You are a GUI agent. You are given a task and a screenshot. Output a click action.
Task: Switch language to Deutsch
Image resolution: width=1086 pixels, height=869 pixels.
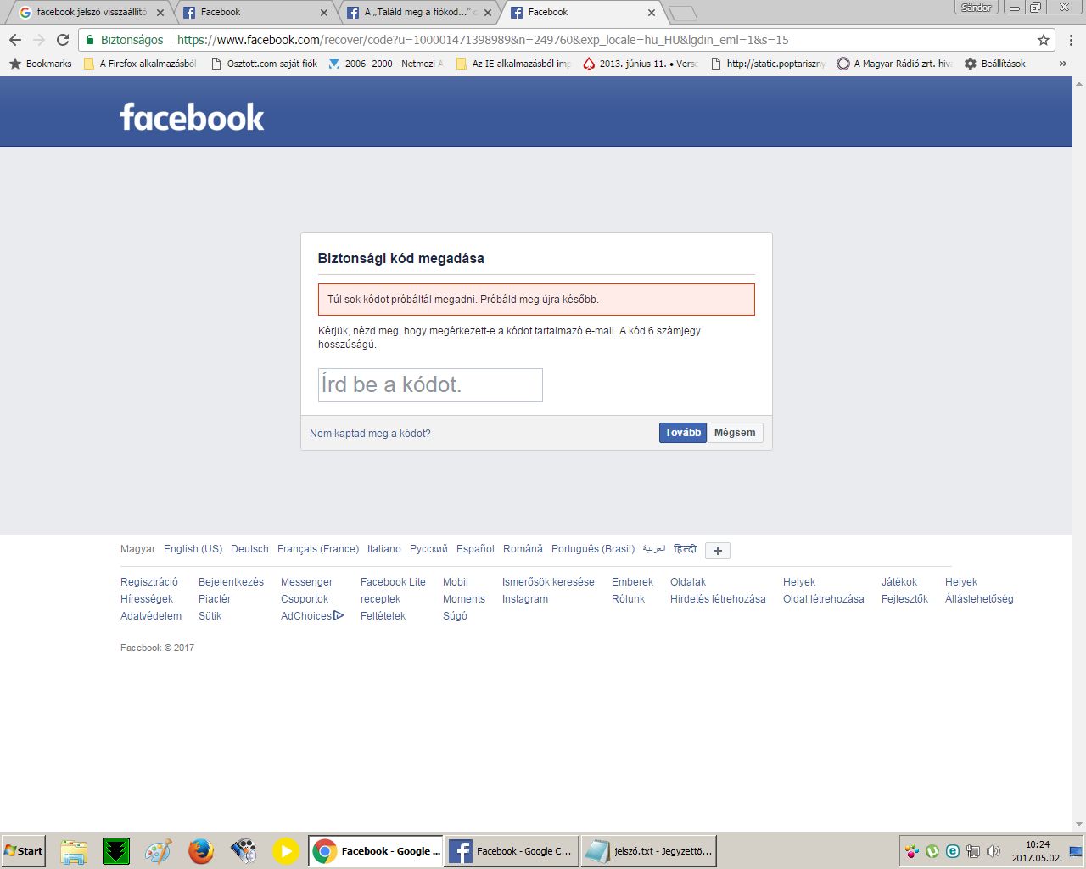coord(249,549)
